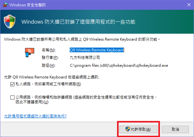Click the Windows 安全性警訊 title text

[27, 5]
